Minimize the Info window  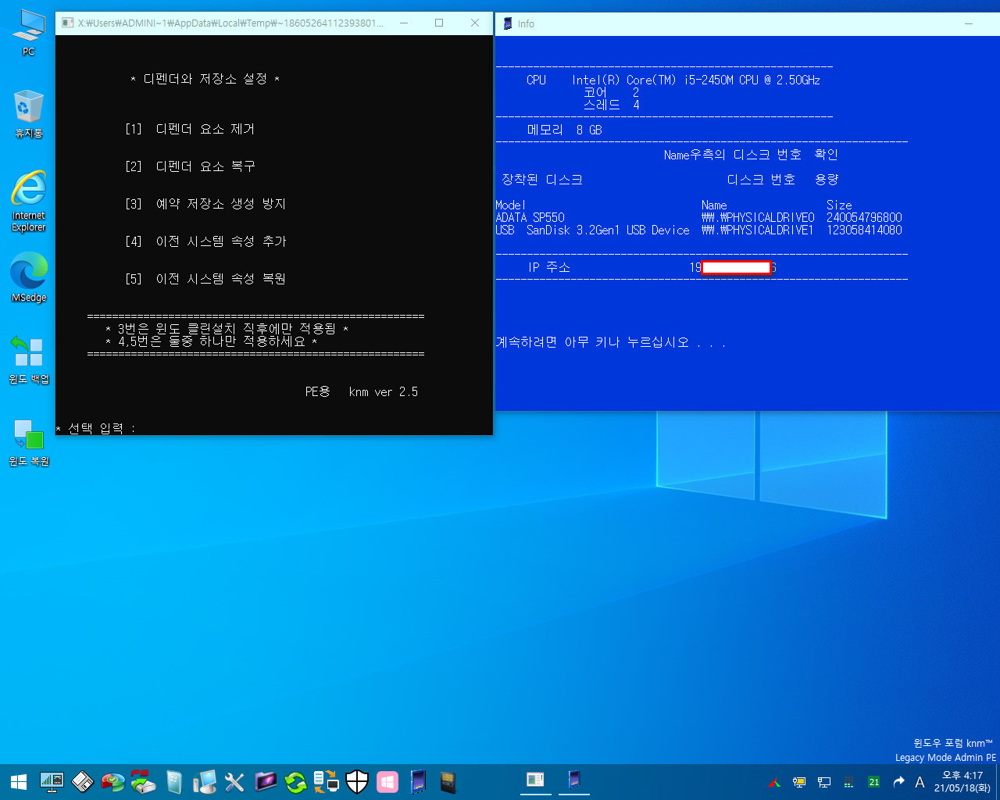[969, 23]
